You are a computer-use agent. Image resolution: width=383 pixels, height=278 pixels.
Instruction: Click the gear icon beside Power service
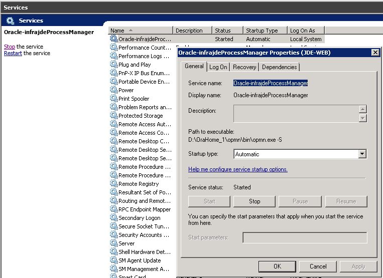pos(113,90)
